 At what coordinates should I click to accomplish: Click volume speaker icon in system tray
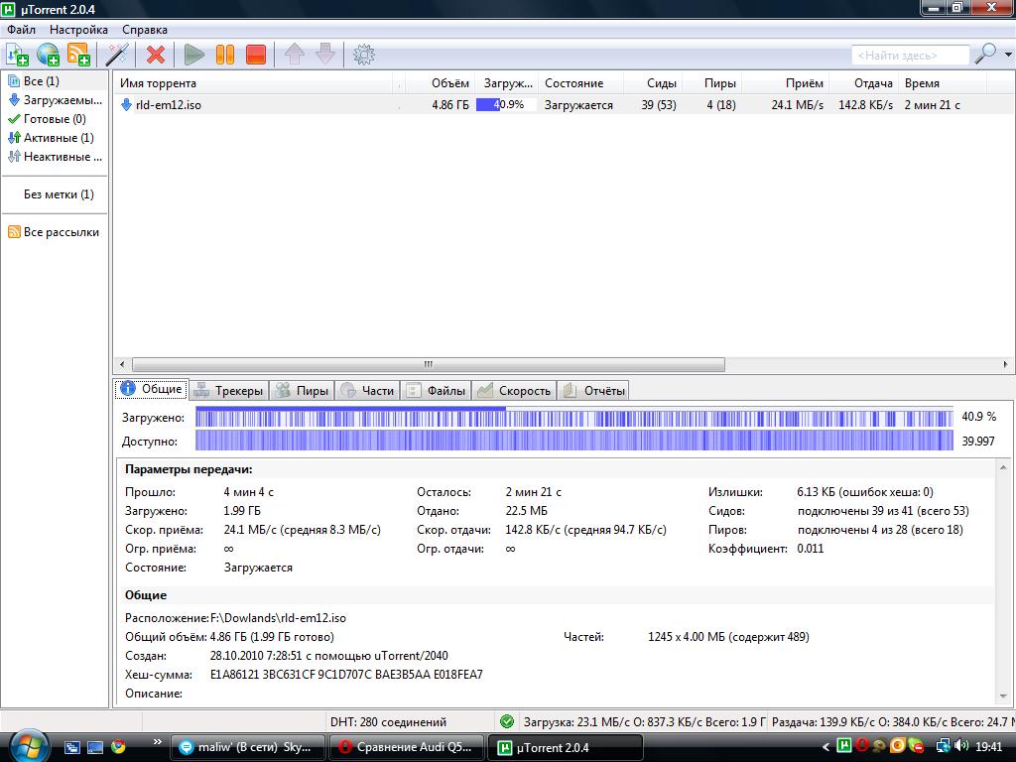pyautogui.click(x=960, y=746)
